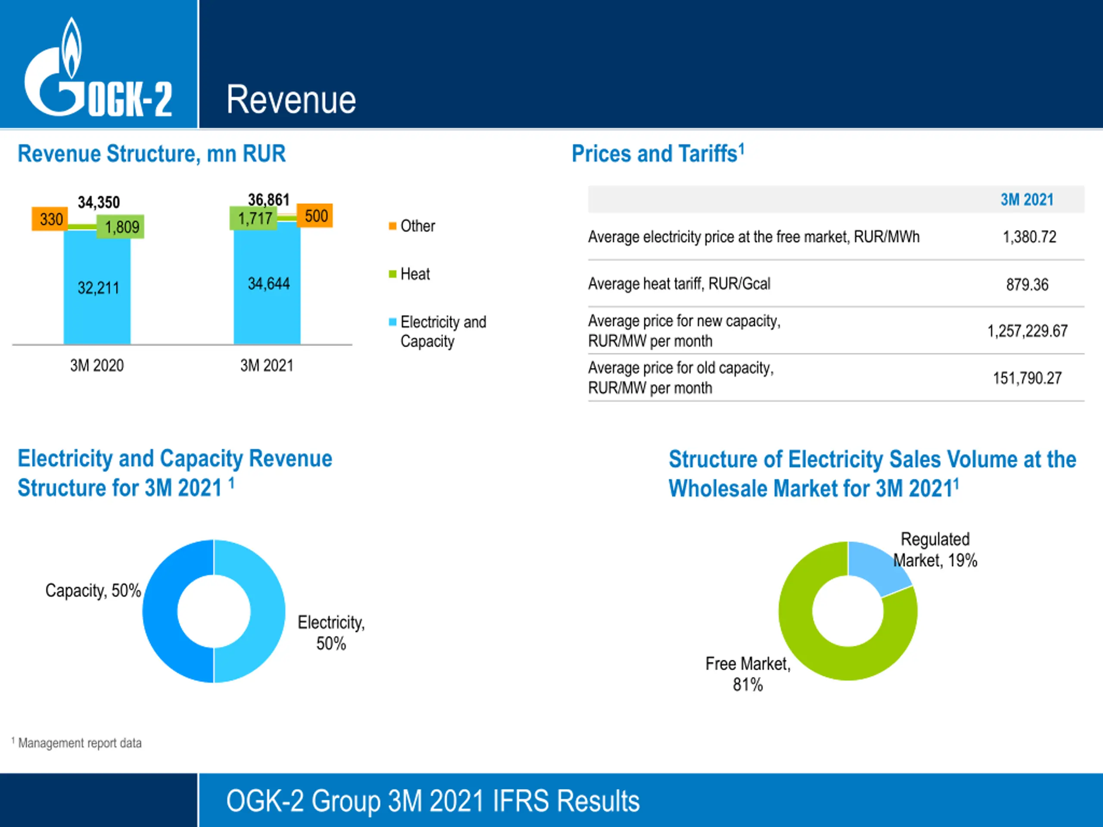Click the 3M 2021 table column header
The height and width of the screenshot is (827, 1103).
(x=1027, y=200)
